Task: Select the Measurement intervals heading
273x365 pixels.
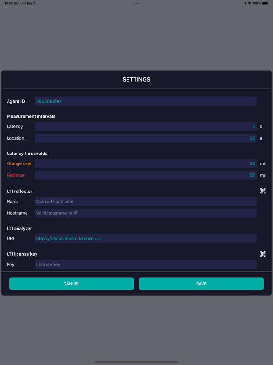Action: (x=31, y=116)
